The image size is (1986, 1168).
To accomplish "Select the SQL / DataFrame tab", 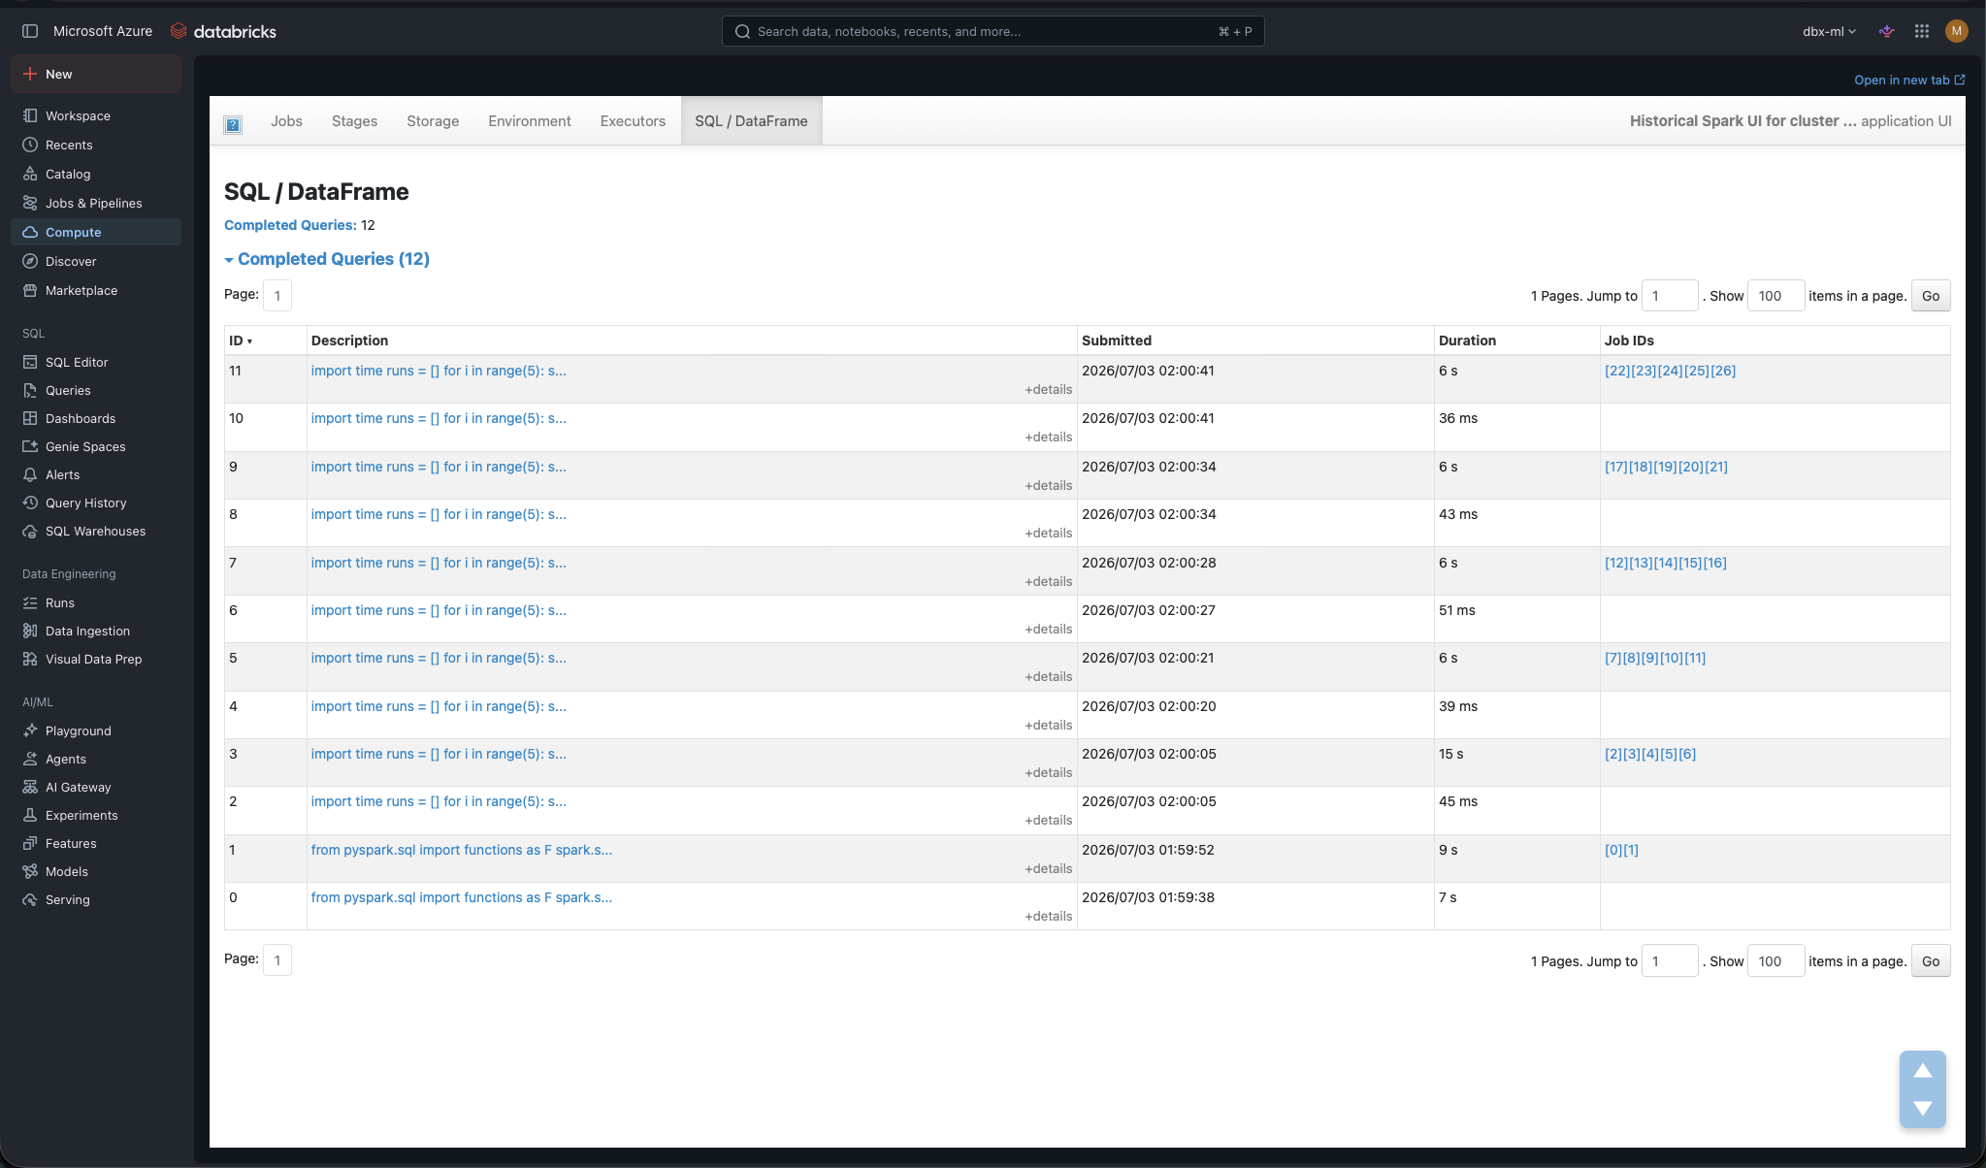I will tap(751, 121).
